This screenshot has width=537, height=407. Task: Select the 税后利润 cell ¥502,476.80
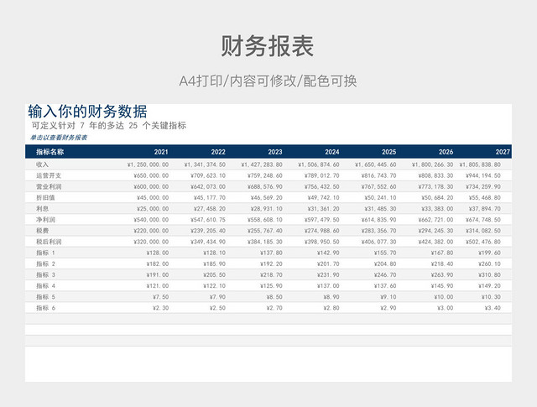(x=483, y=242)
